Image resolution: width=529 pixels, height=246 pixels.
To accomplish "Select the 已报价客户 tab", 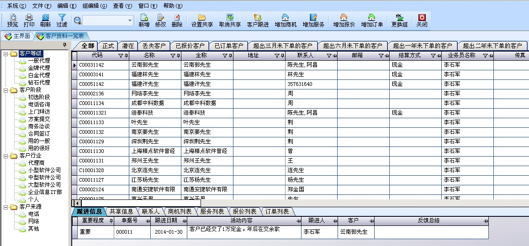I will [x=190, y=46].
